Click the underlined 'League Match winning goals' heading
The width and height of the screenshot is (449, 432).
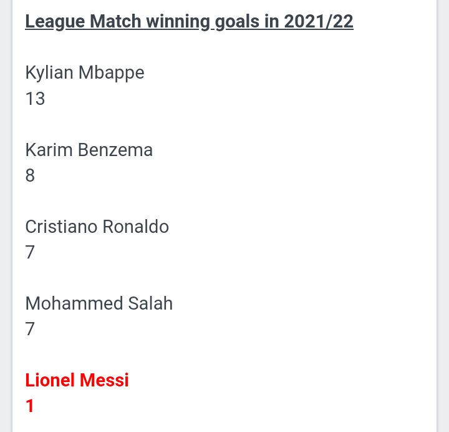pos(190,21)
